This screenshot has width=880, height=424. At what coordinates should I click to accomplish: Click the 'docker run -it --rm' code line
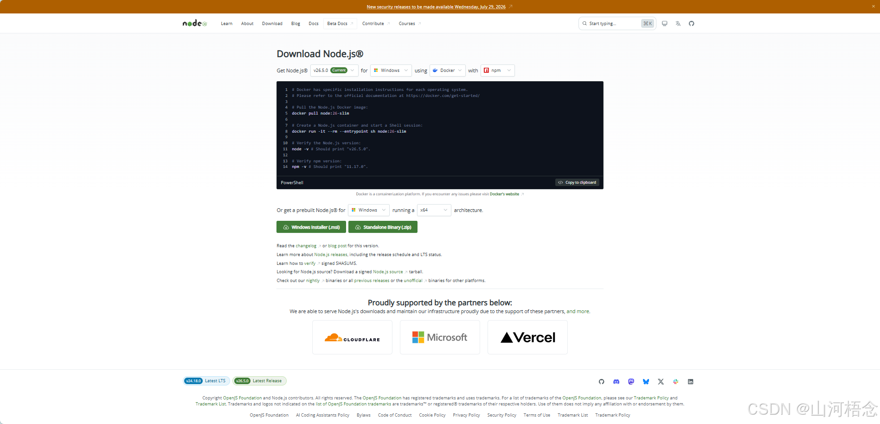coord(349,131)
